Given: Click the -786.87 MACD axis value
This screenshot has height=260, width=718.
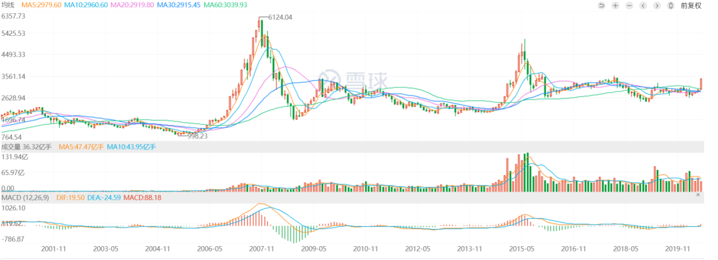Looking at the screenshot, I should [13, 239].
